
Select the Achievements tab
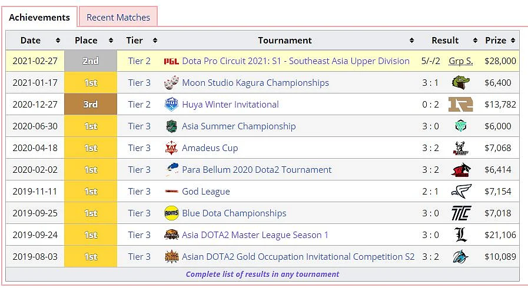(39, 17)
